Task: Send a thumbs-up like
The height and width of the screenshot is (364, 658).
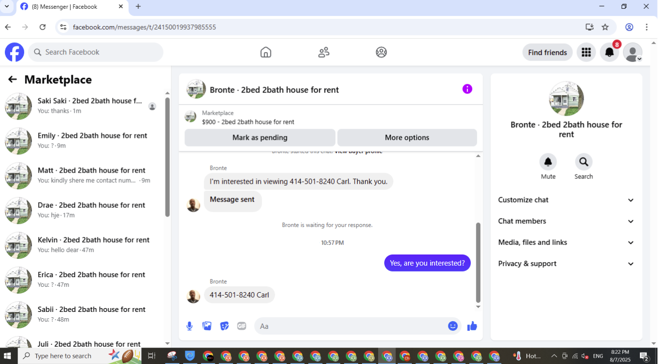Action: coord(472,326)
